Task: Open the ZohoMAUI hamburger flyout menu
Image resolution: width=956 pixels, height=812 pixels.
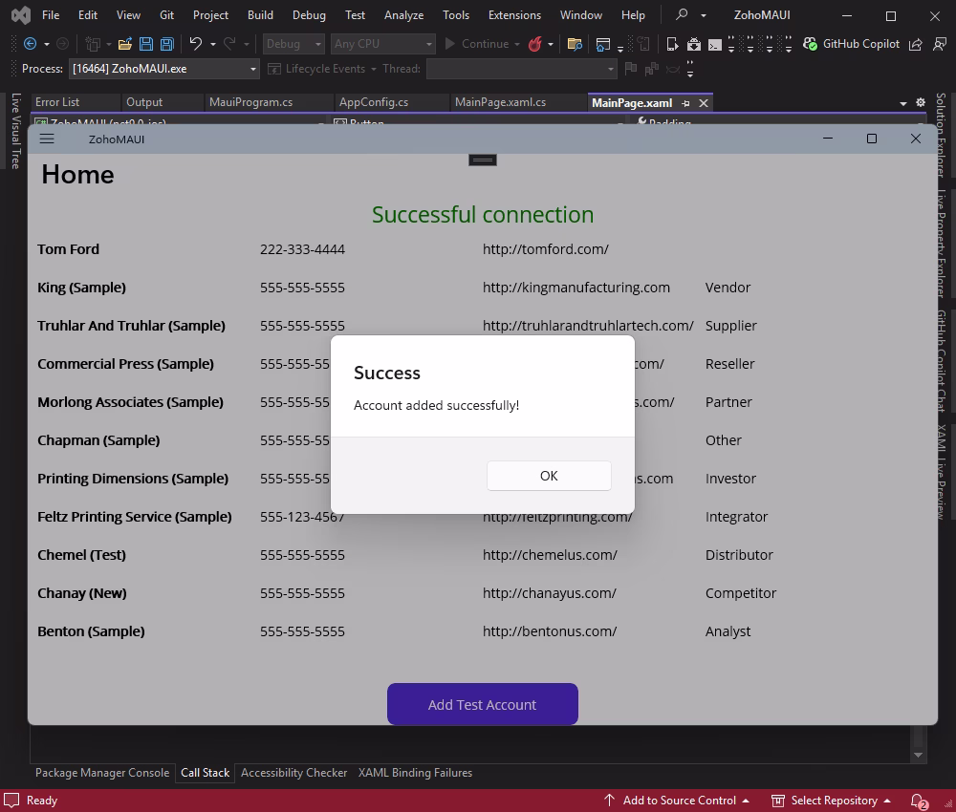Action: 47,139
